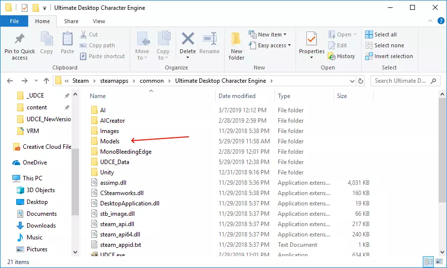Click steamapps in the address path

pos(114,81)
